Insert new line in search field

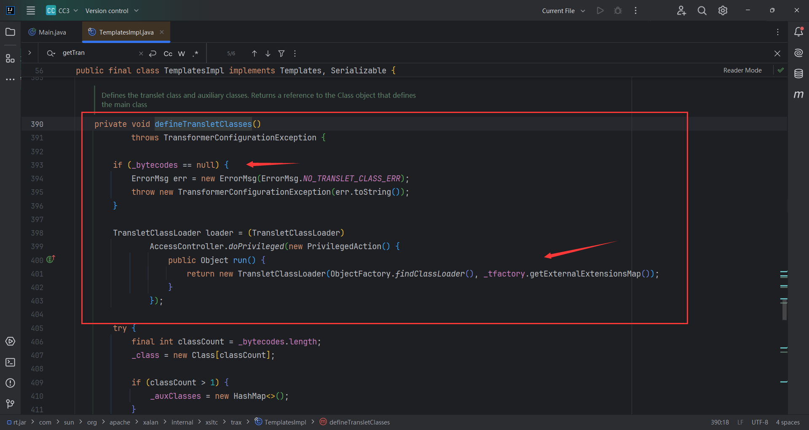click(x=153, y=54)
